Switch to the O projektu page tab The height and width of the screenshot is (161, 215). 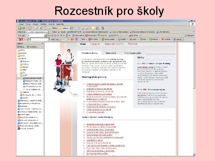coord(95,44)
